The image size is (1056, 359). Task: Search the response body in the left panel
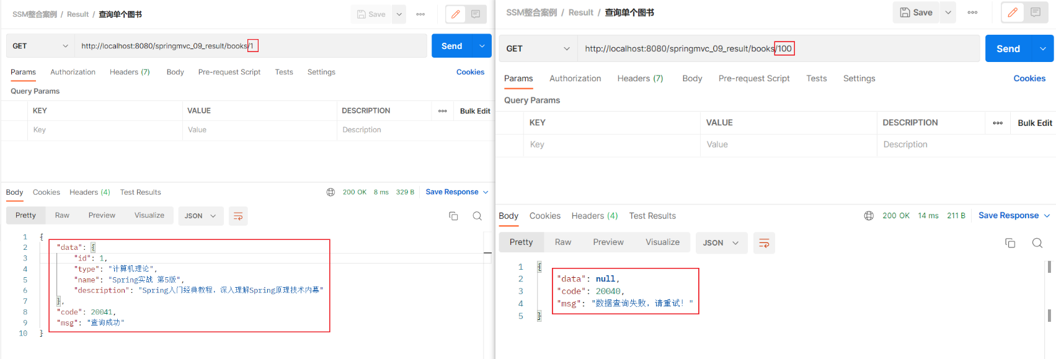[477, 216]
